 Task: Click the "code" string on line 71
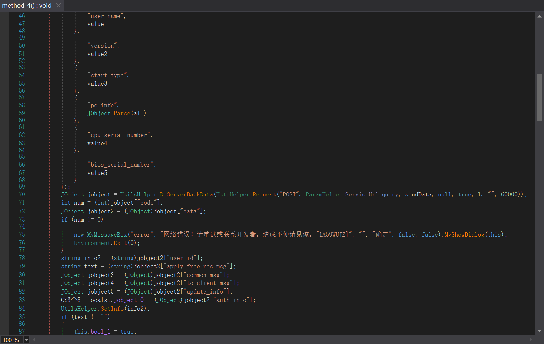coord(147,203)
